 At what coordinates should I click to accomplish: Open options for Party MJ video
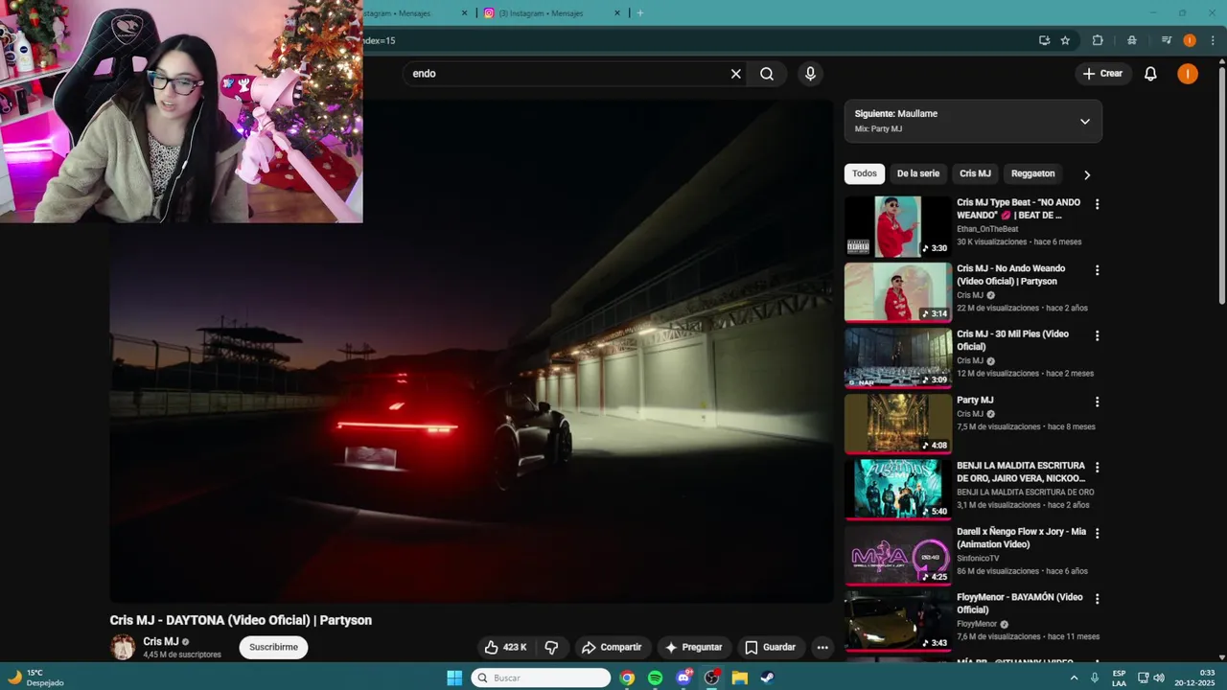tap(1097, 402)
